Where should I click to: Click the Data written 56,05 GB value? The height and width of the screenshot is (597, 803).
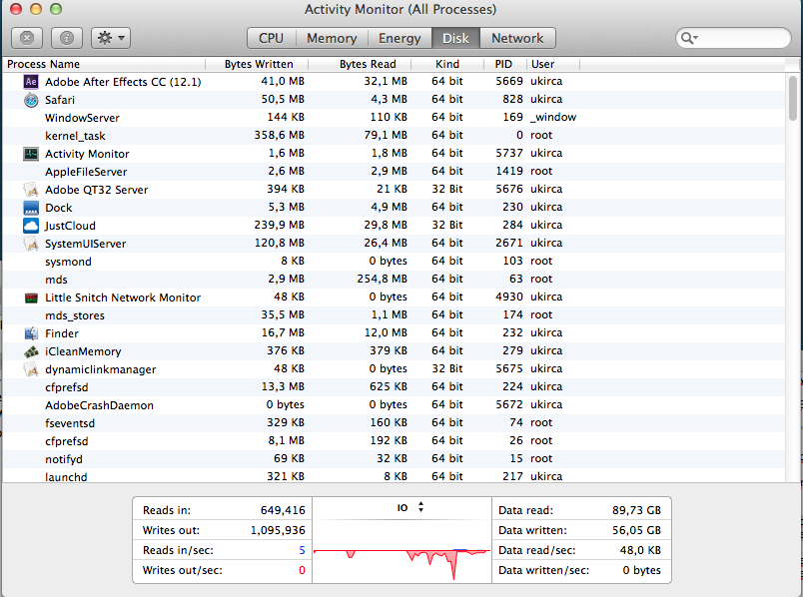click(x=636, y=530)
